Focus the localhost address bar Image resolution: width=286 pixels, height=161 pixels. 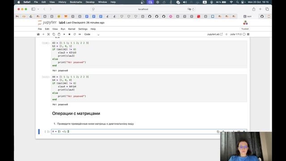pos(143,9)
